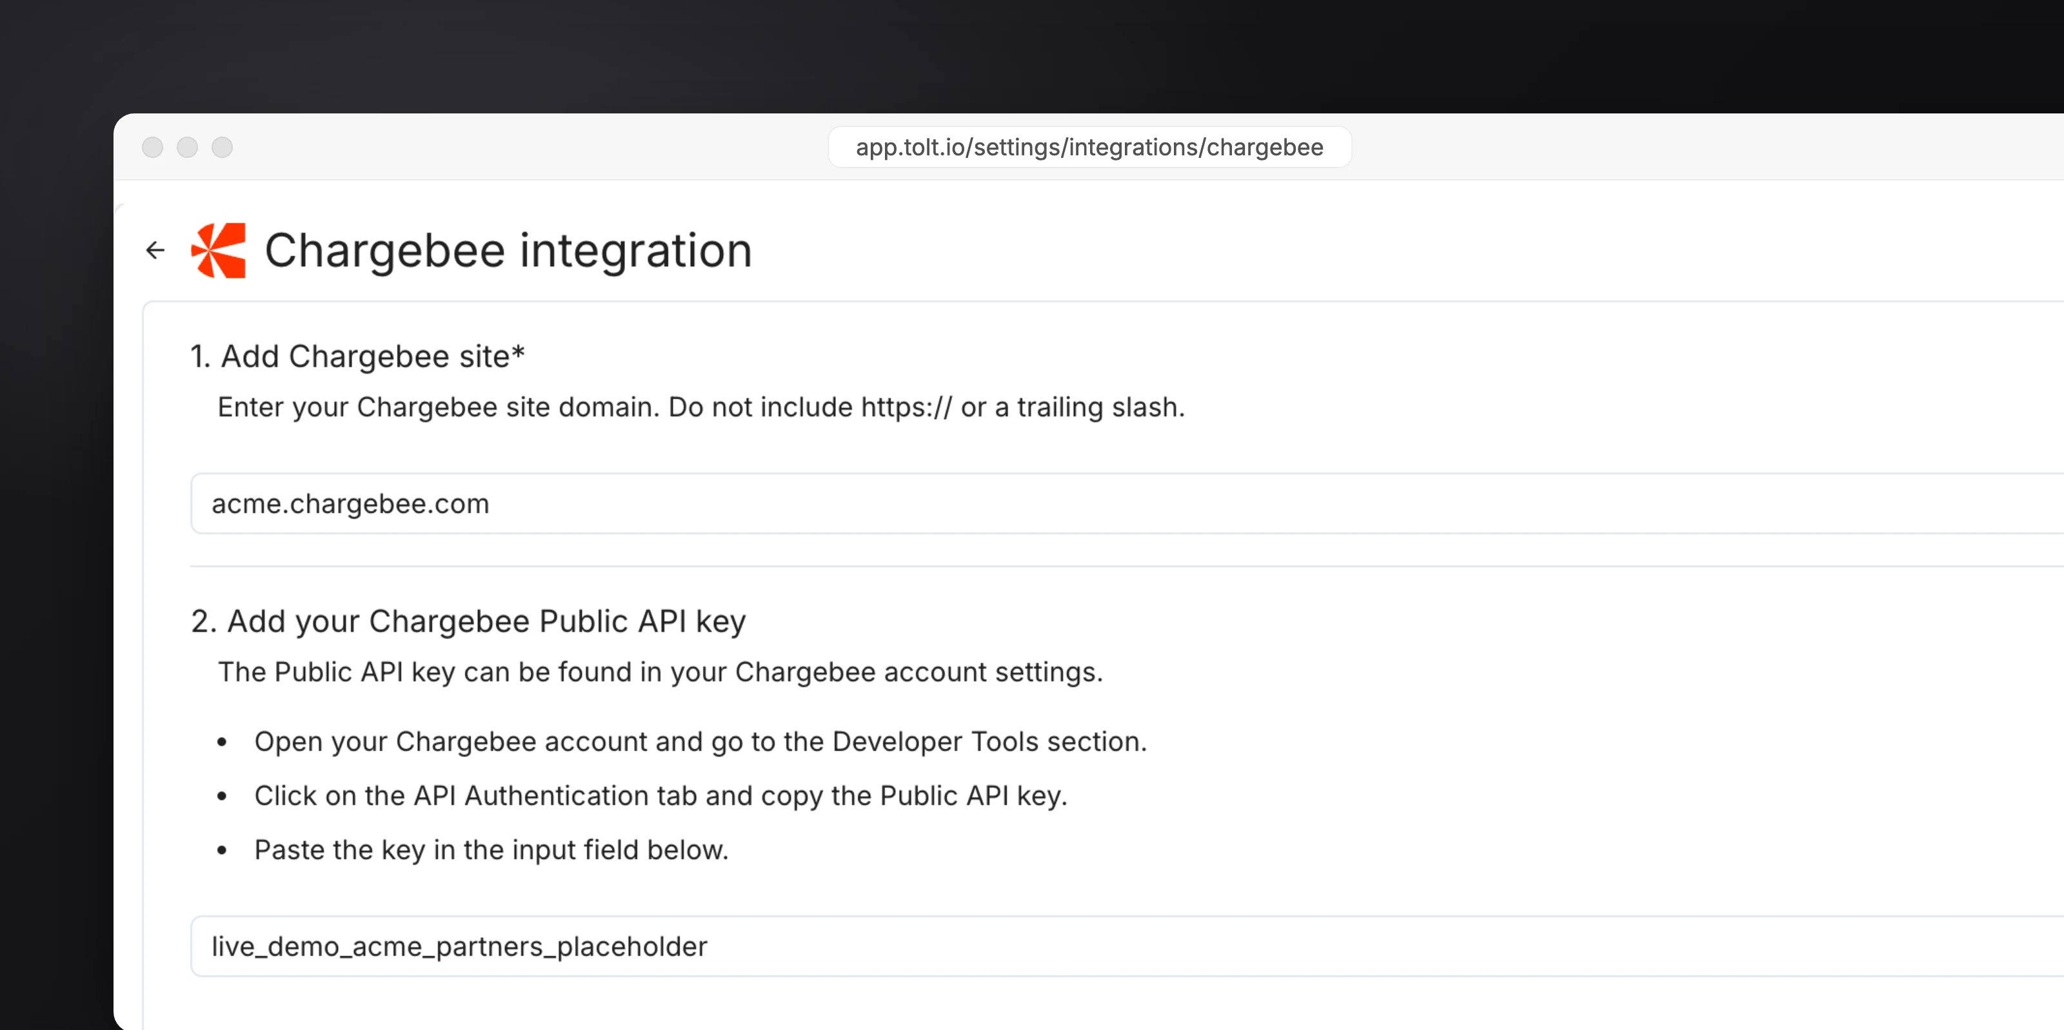Click the 'Paste the key in the input field' bullet
Viewport: 2064px width, 1030px height.
point(491,850)
